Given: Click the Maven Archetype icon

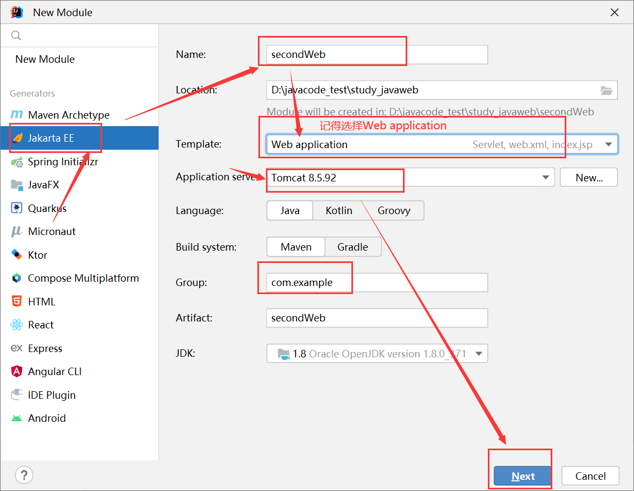Looking at the screenshot, I should [x=17, y=115].
